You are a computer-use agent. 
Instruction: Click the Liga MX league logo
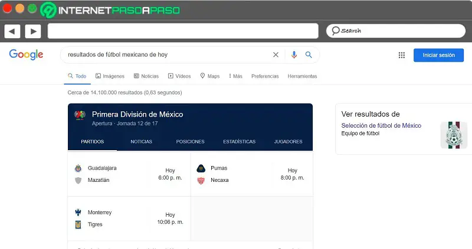coord(80,115)
